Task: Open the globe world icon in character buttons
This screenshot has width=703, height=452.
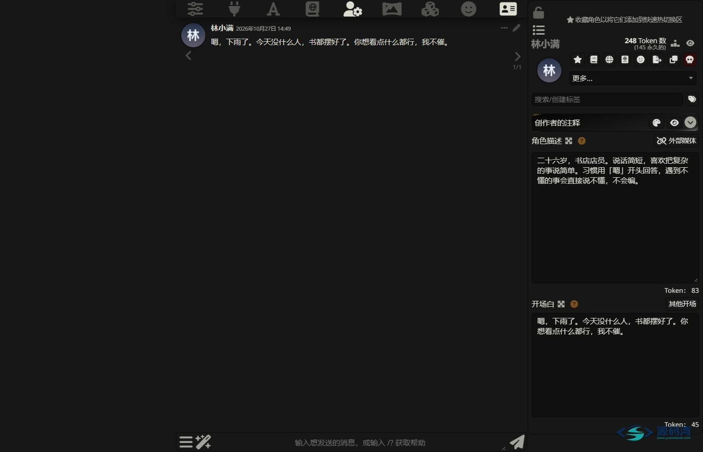Action: pos(609,60)
